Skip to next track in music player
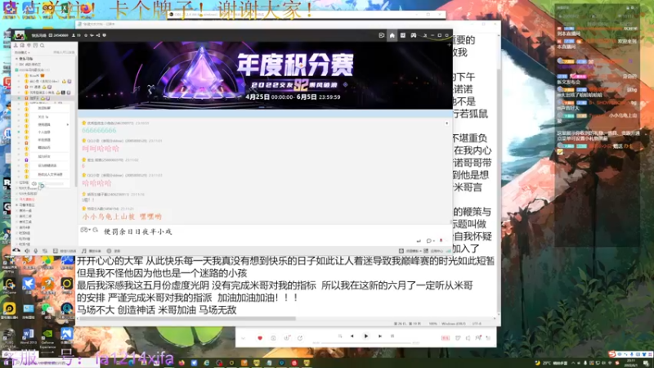The width and height of the screenshot is (654, 368). [380, 336]
